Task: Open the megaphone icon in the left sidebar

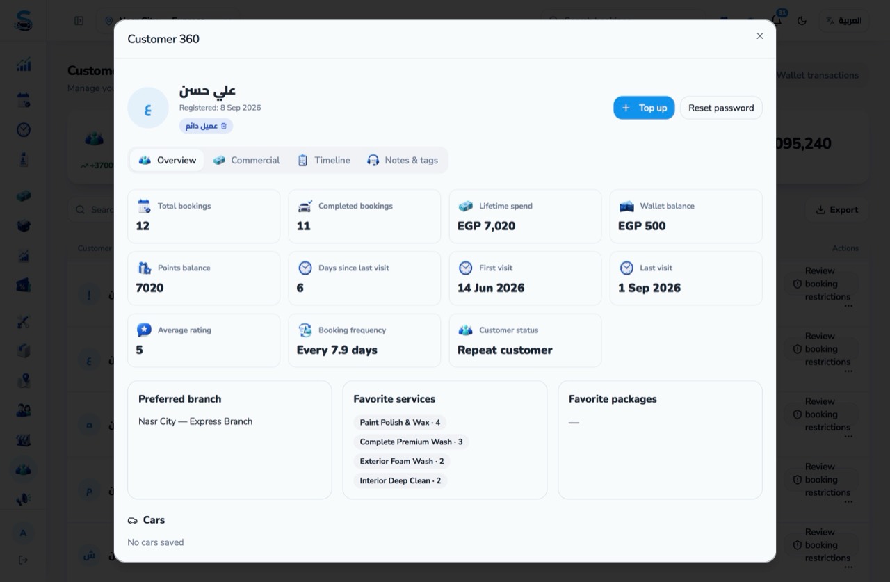Action: [x=24, y=499]
